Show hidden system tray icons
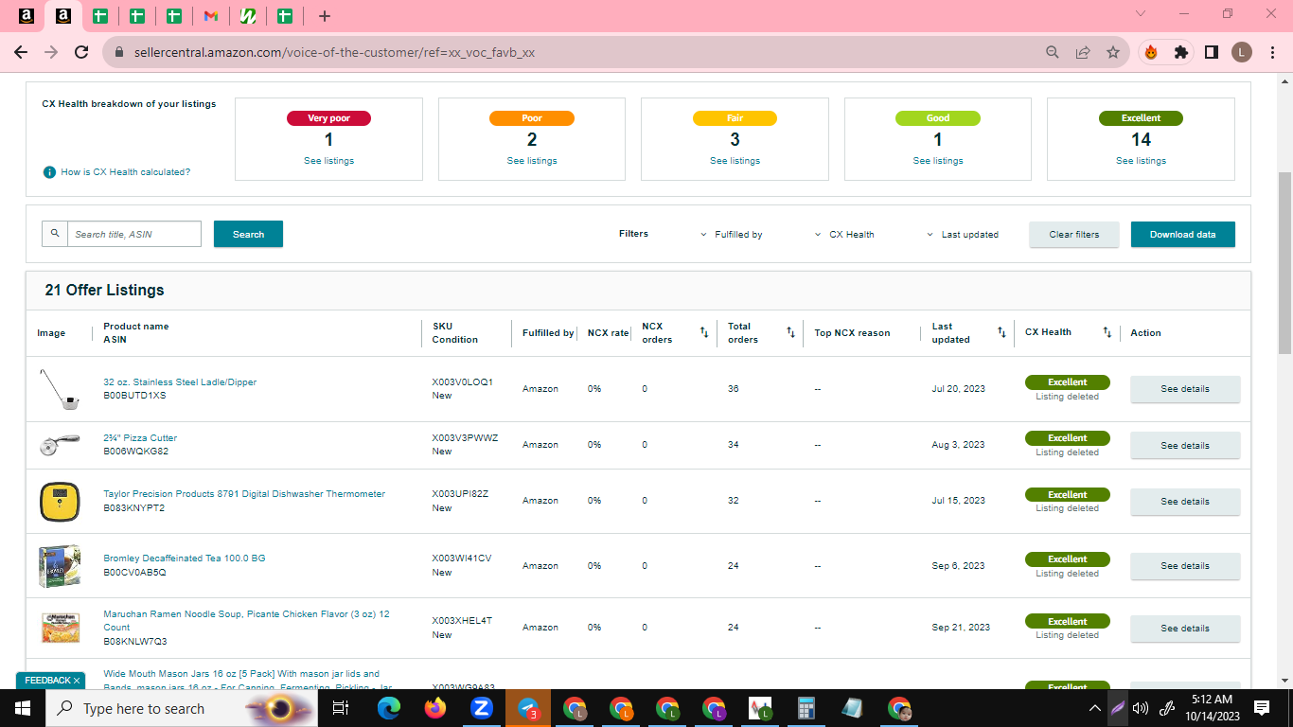The image size is (1293, 727). [1095, 708]
